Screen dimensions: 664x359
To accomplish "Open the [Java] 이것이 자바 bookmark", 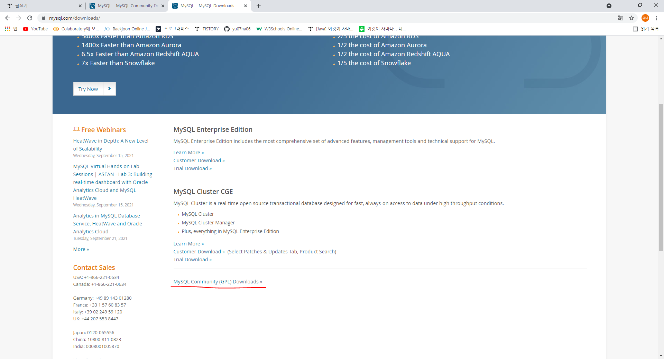I will coord(331,29).
